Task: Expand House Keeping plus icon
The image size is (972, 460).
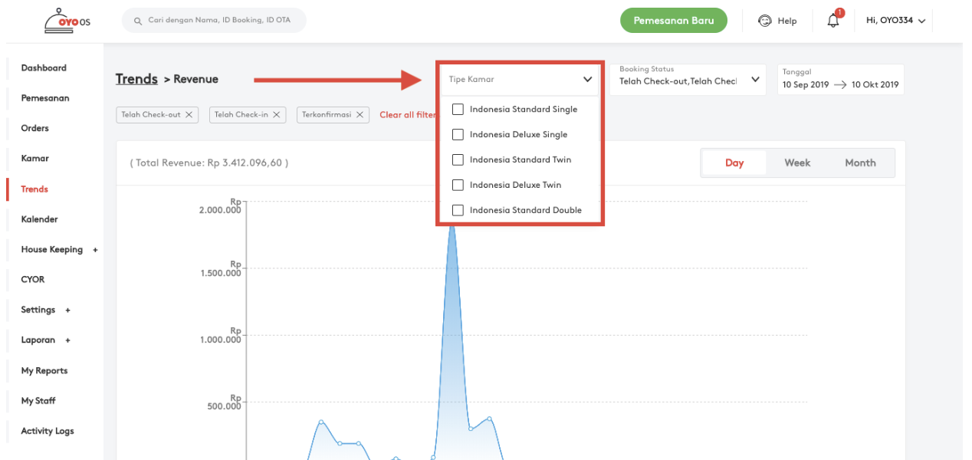Action: click(x=95, y=250)
